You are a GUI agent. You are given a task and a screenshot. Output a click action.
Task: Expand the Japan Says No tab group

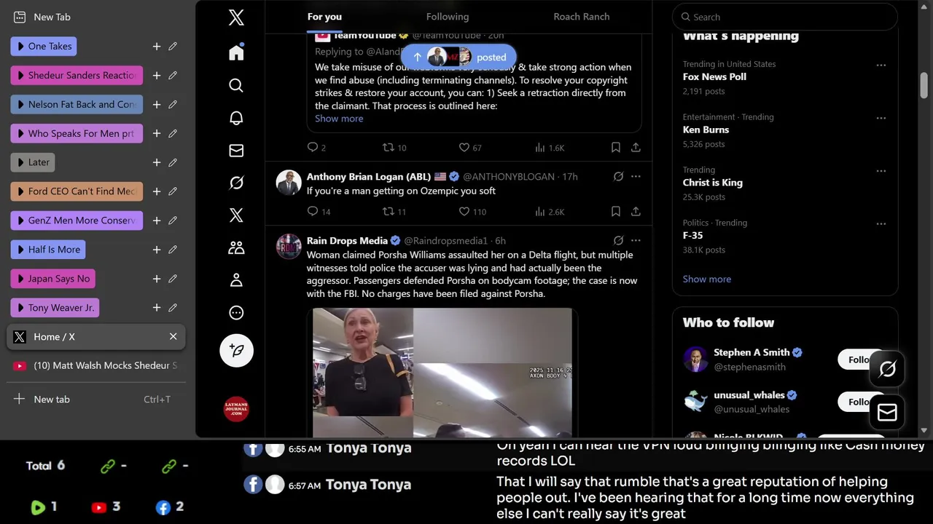coord(53,279)
